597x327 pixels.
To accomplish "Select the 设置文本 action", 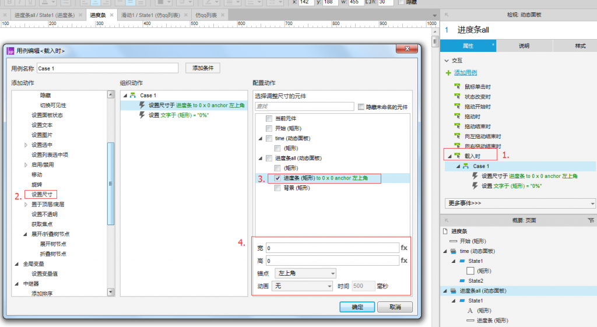I will (x=42, y=125).
